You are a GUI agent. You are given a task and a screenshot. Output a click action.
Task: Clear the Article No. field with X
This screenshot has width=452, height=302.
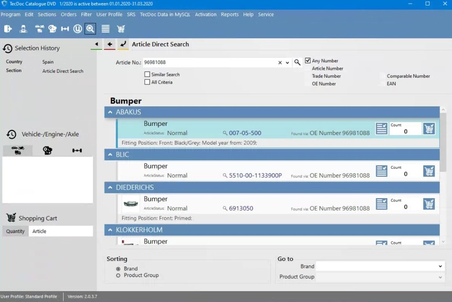coord(280,63)
